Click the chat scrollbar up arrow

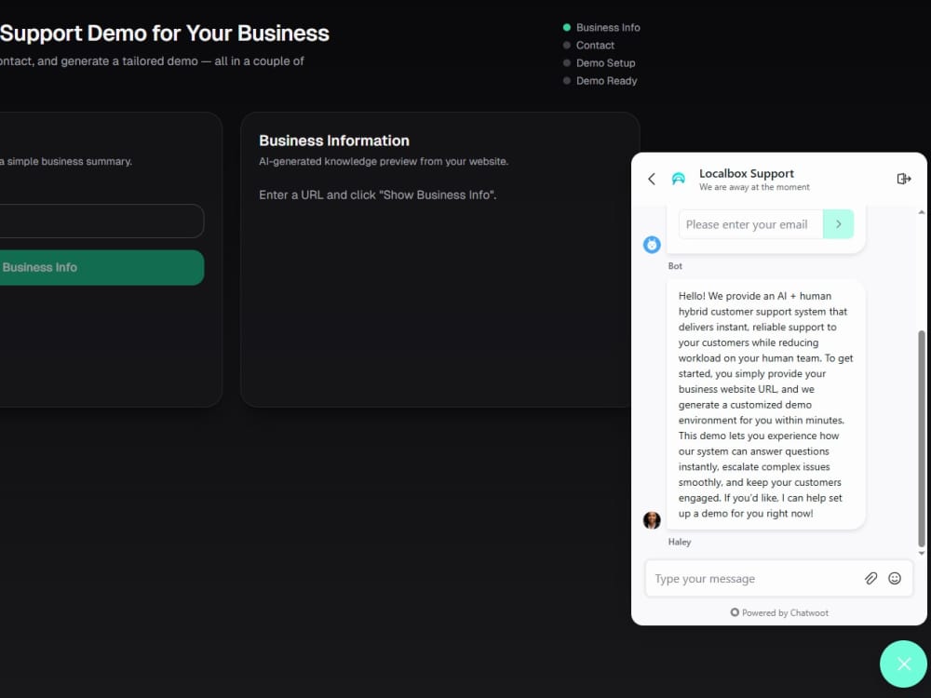[x=922, y=212]
